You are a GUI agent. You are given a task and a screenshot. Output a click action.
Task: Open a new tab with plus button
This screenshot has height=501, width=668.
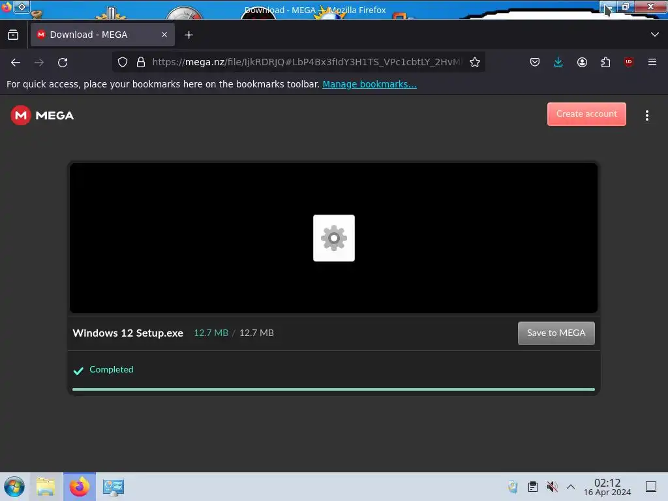pyautogui.click(x=189, y=35)
